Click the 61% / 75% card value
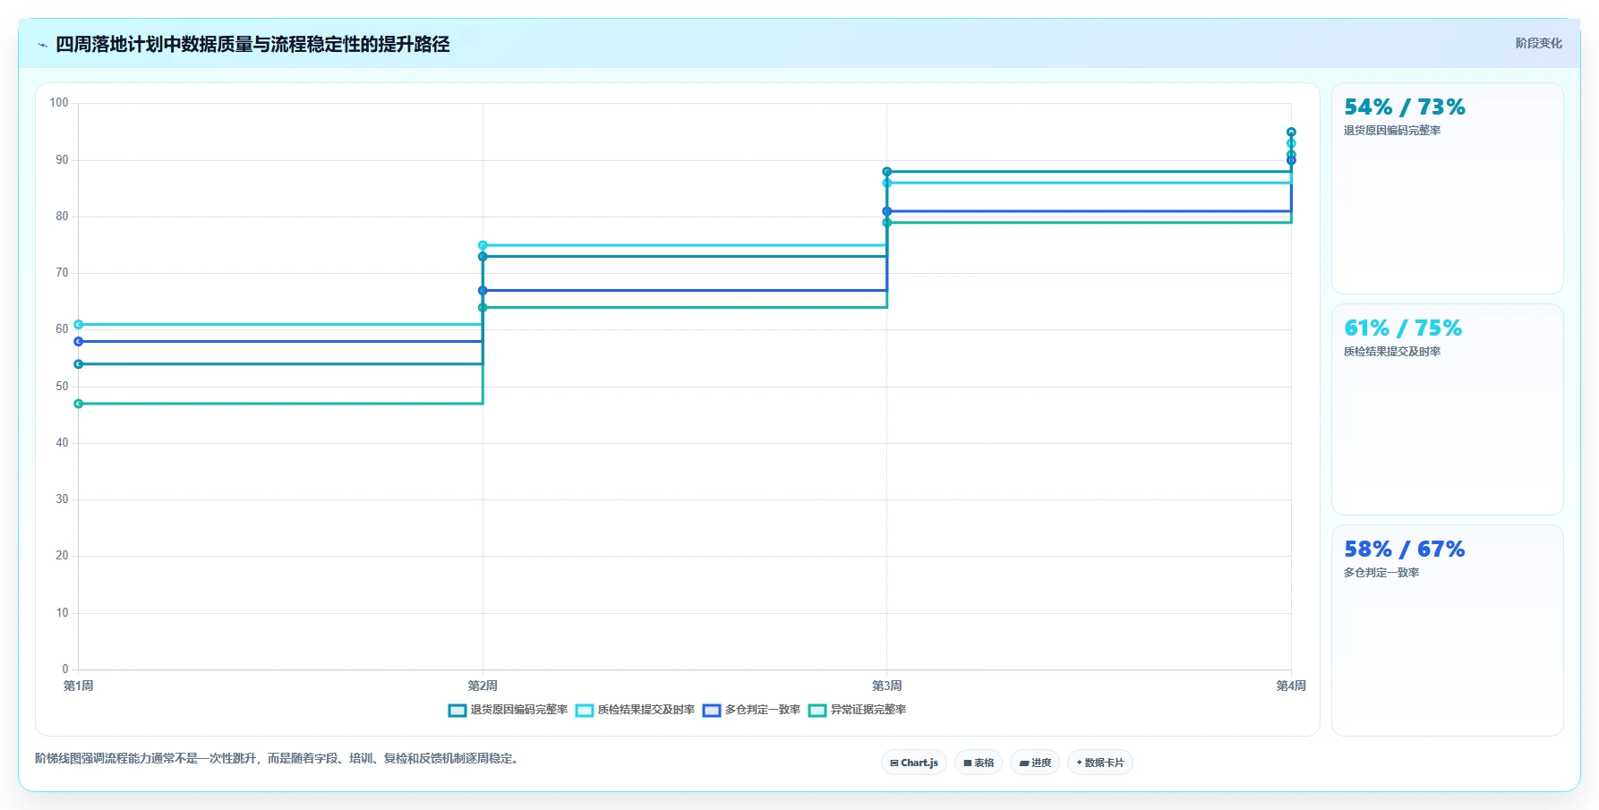 [x=1402, y=328]
